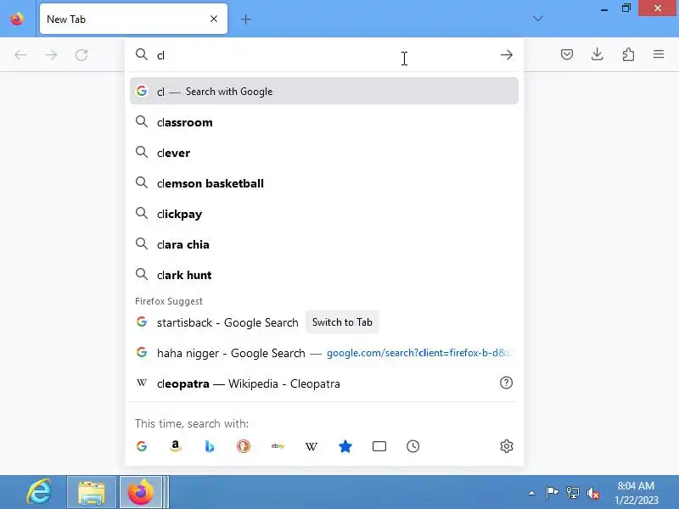
Task: Show hidden tray icons arrow
Action: click(x=531, y=493)
